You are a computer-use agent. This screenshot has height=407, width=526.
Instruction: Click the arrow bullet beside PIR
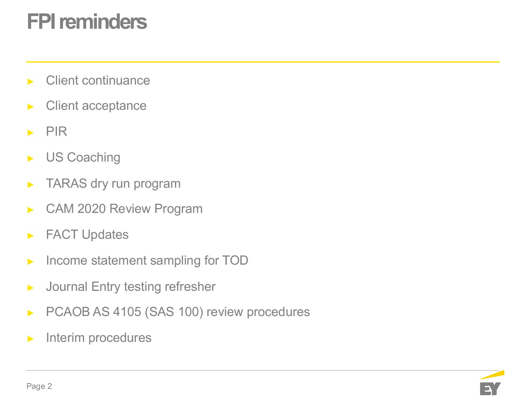pyautogui.click(x=31, y=133)
